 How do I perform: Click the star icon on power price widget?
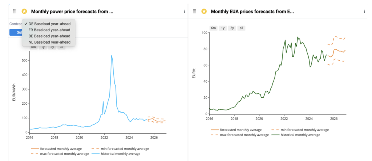pyautogui.click(x=24, y=12)
